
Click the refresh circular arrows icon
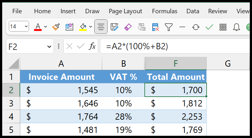pyautogui.click(x=196, y=27)
